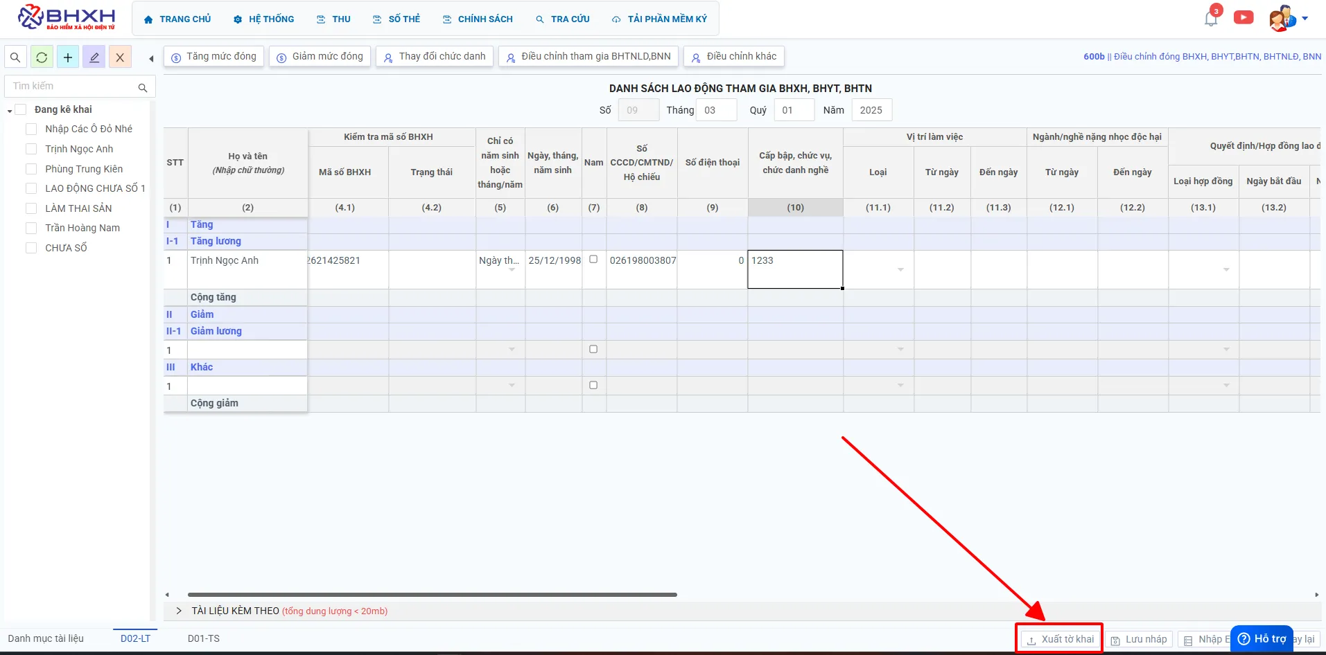The image size is (1326, 655).
Task: Toggle Nam checkbox for Trịnh Ngọc Anh row
Action: [593, 259]
